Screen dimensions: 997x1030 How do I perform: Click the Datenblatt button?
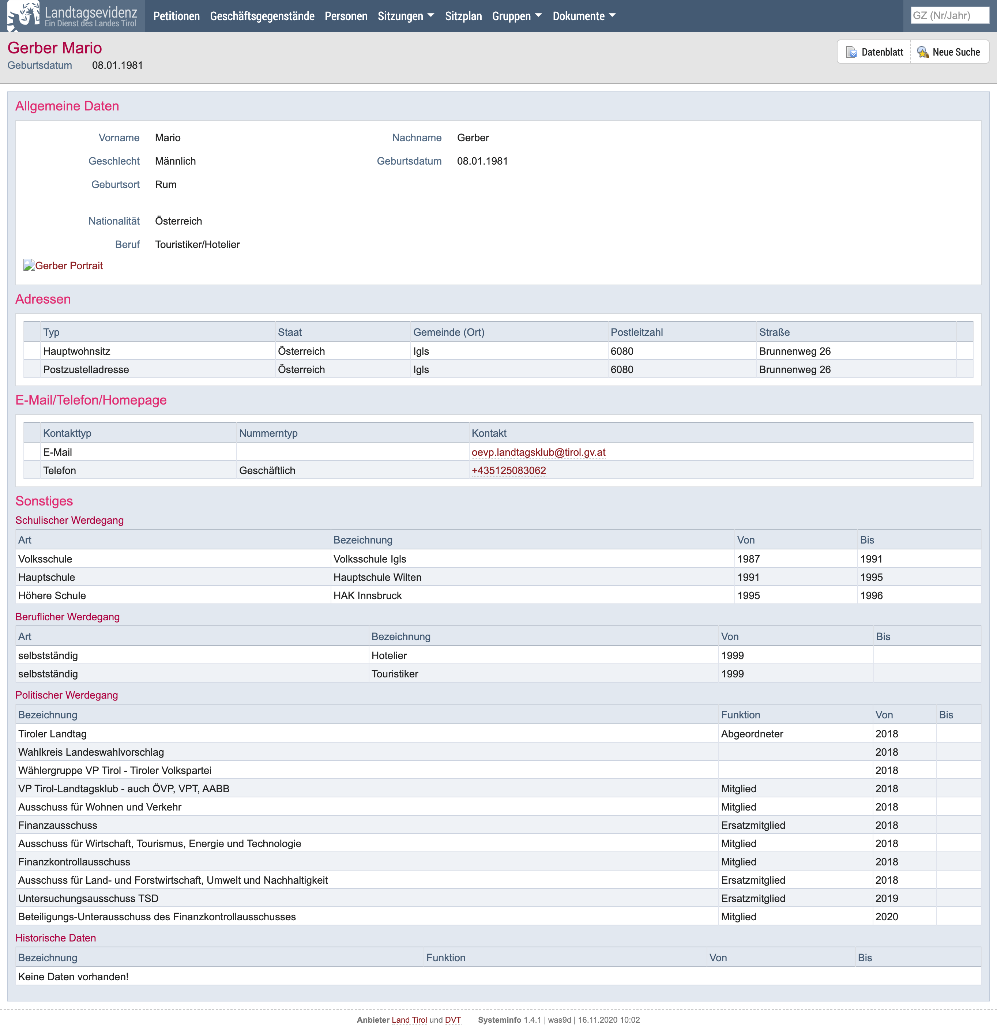pos(874,52)
